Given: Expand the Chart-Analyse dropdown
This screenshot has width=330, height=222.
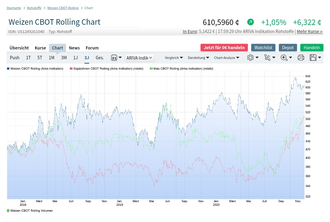Looking at the screenshot, I should (226, 58).
